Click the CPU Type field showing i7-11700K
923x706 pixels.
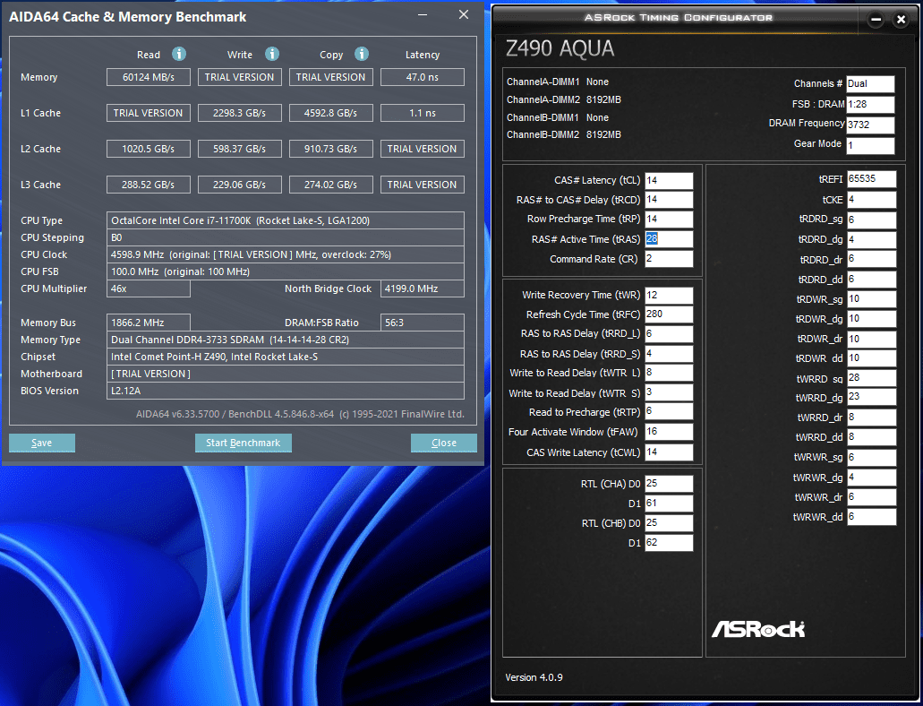pyautogui.click(x=286, y=220)
